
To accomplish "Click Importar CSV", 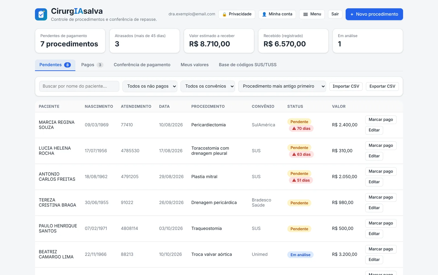I will [x=346, y=86].
